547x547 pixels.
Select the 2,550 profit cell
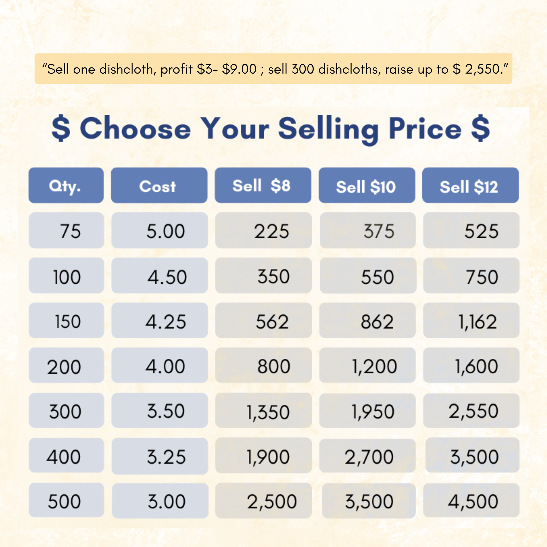[x=471, y=411]
